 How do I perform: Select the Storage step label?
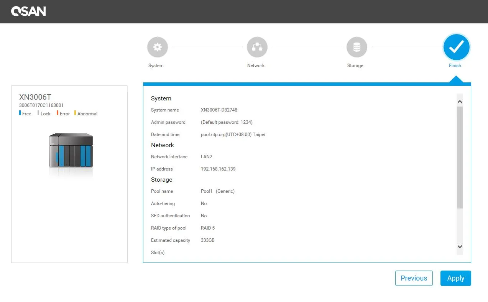[355, 66]
